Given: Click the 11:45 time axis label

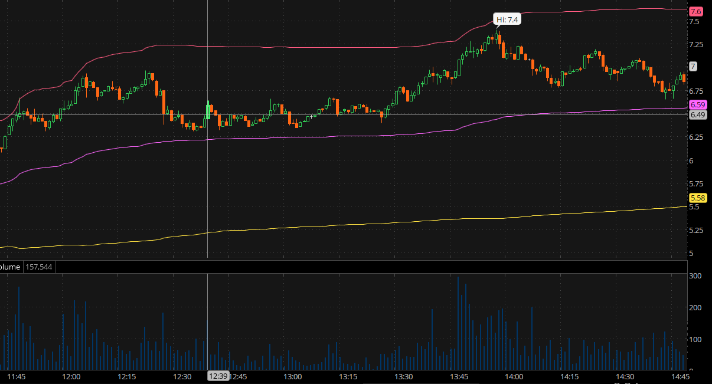Looking at the screenshot, I should (17, 376).
